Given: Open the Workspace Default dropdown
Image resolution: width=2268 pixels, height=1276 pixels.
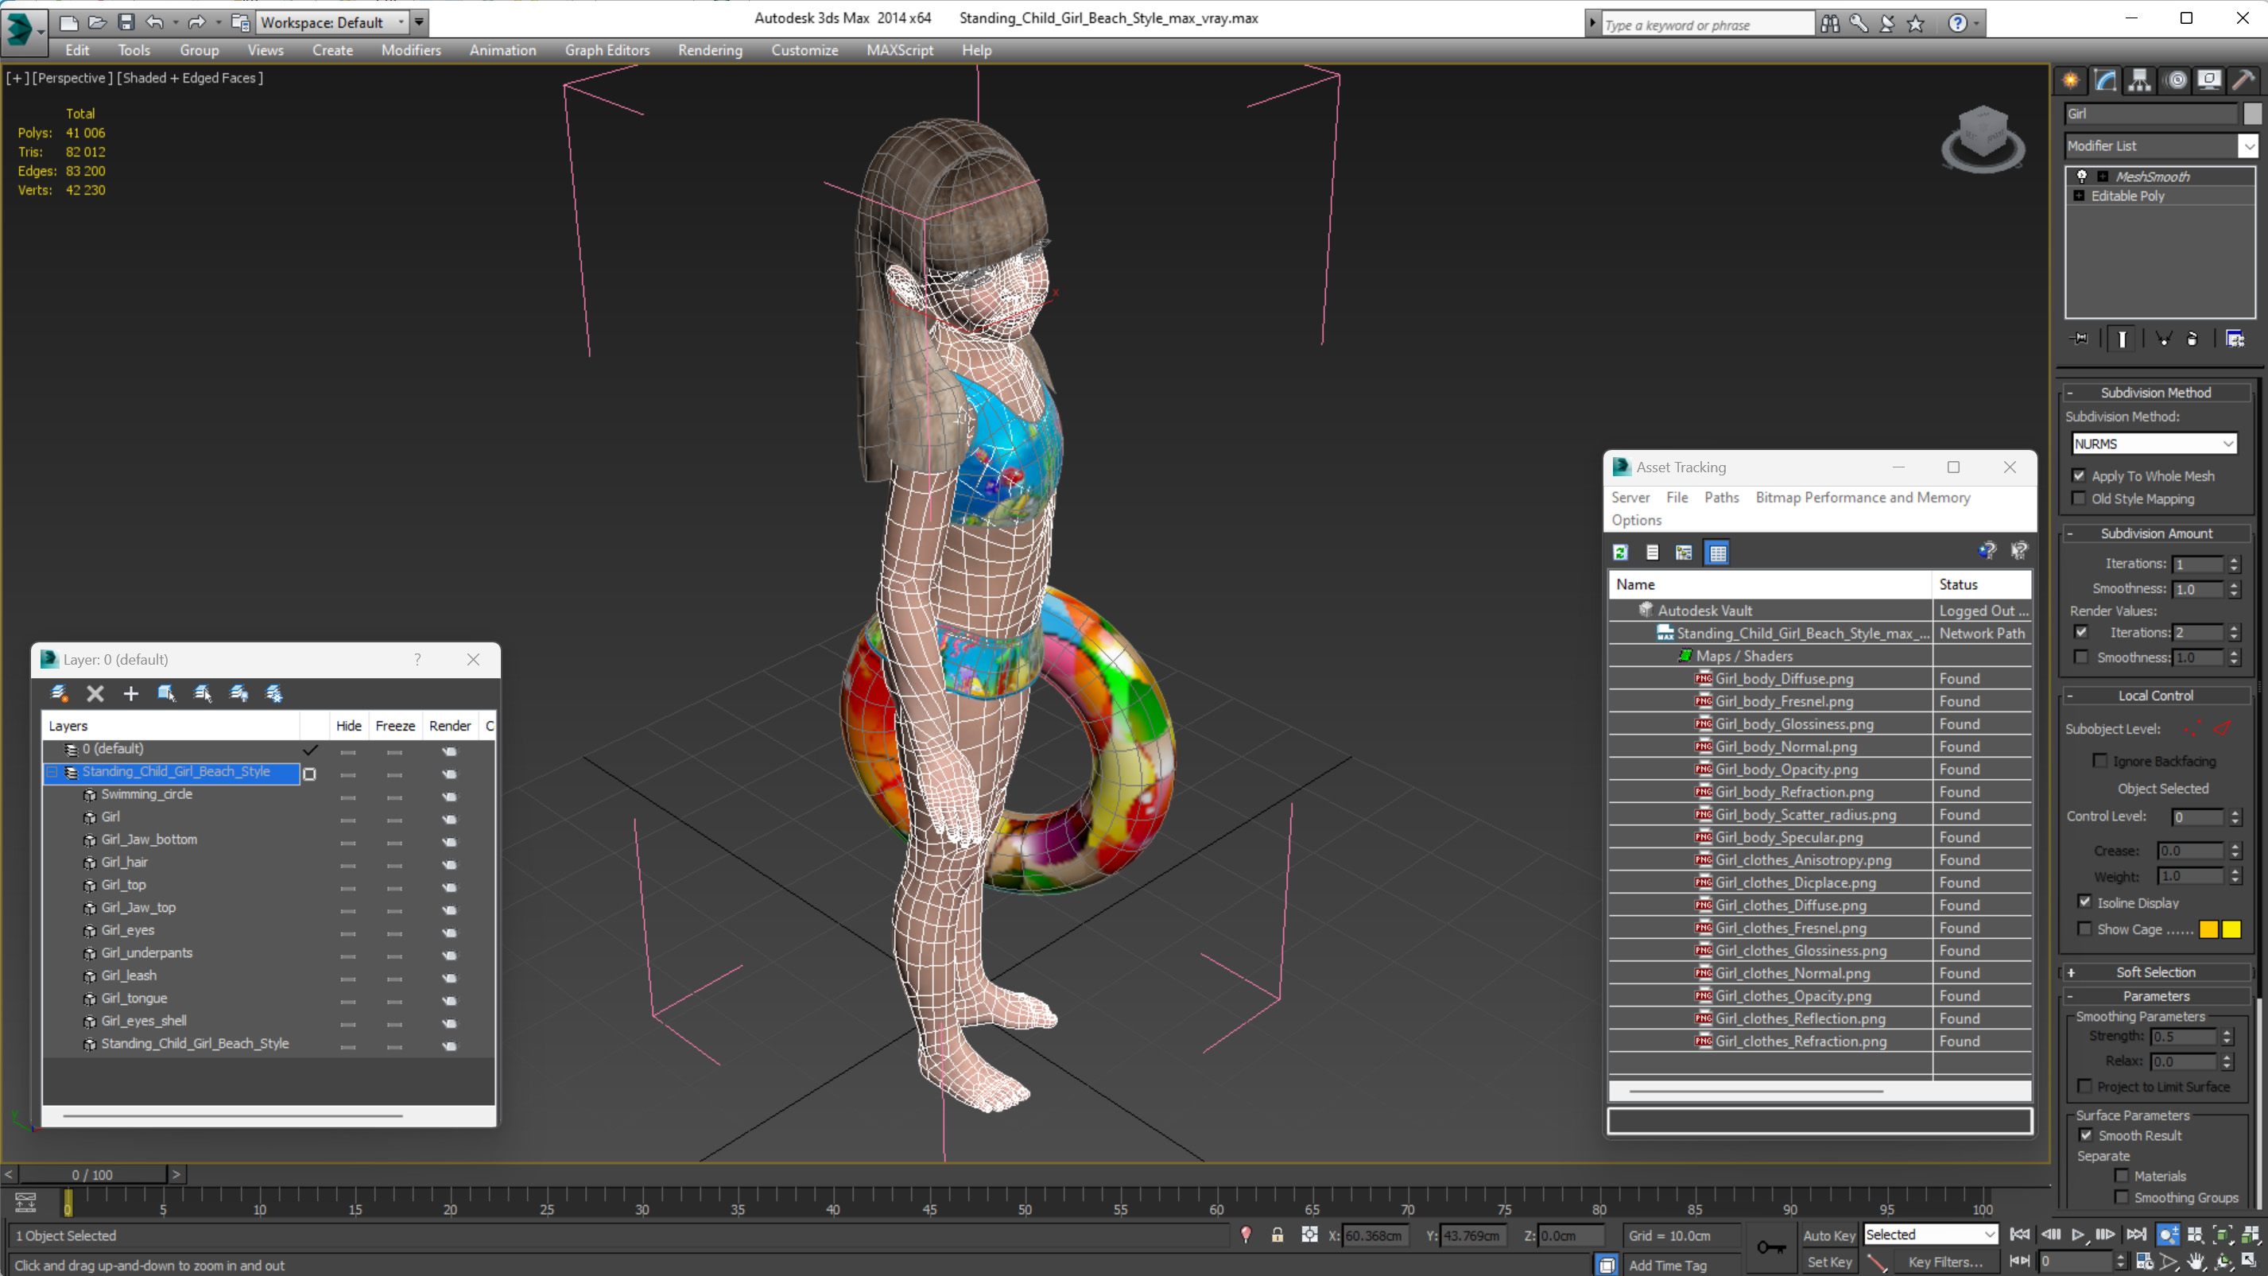Looking at the screenshot, I should pyautogui.click(x=332, y=22).
